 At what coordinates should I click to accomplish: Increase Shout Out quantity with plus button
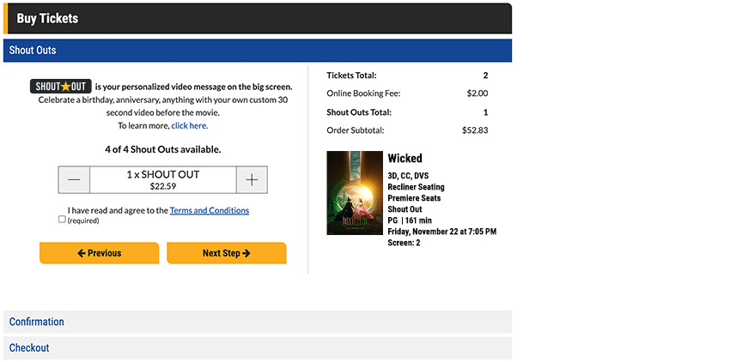tap(252, 180)
